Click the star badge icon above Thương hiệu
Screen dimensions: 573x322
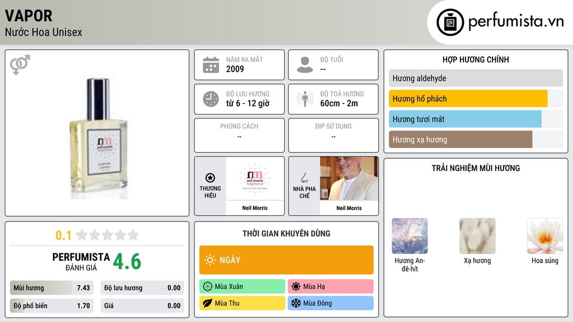pyautogui.click(x=210, y=178)
